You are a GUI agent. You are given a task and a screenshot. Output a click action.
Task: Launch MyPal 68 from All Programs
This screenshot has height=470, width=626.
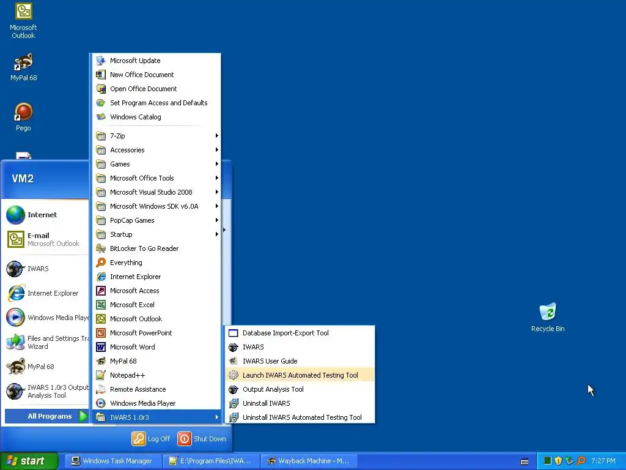click(157, 361)
